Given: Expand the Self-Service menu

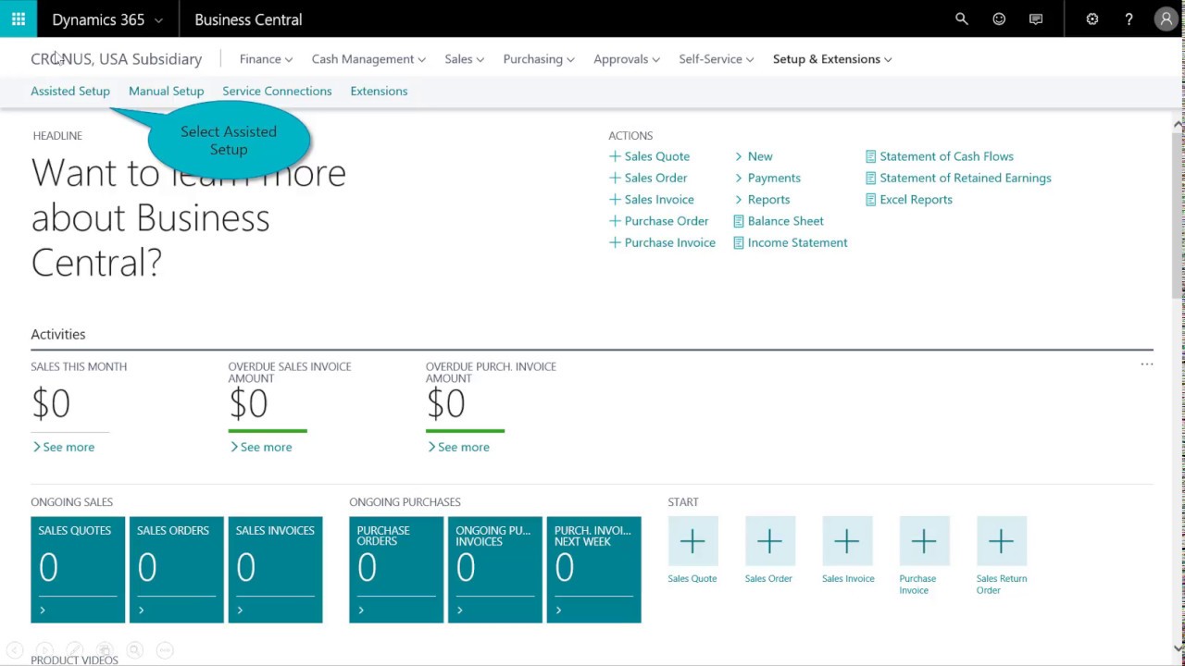Looking at the screenshot, I should pyautogui.click(x=717, y=59).
